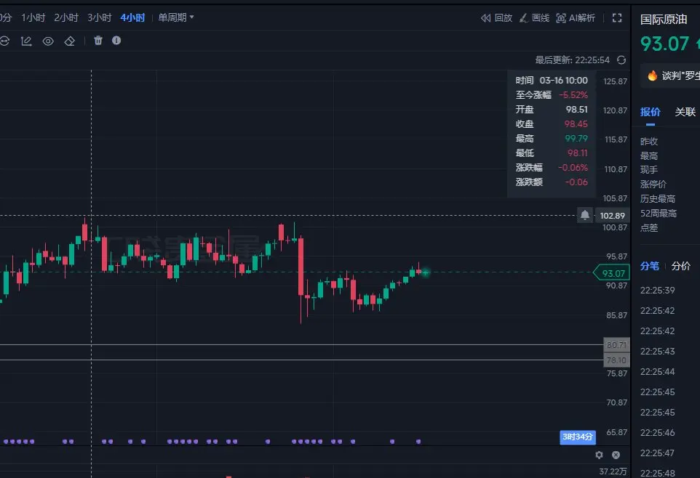This screenshot has height=478, width=700.
Task: Click the 国际原油 title
Action: tap(664, 20)
